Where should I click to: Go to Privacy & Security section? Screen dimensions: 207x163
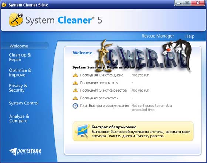(x=18, y=88)
